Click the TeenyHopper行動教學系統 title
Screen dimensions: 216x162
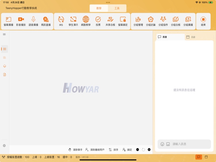click(x=21, y=8)
